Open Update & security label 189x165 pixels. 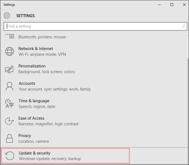(x=35, y=153)
